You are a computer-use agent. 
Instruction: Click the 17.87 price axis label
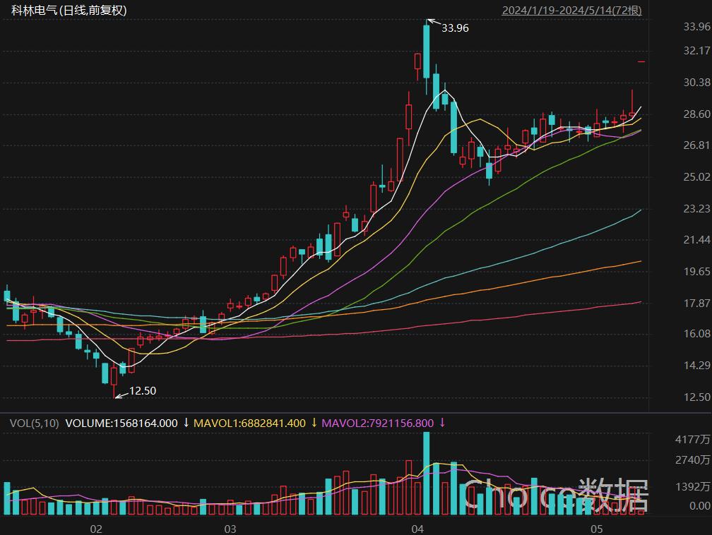(x=696, y=303)
